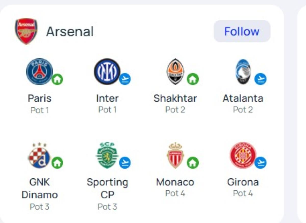The width and height of the screenshot is (306, 223).
Task: Select the Atalanta club crest
Action: 243,71
